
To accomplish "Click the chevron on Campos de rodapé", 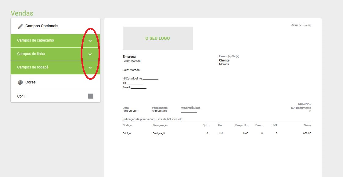I will pyautogui.click(x=90, y=68).
